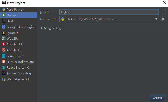This screenshot has width=168, height=102.
Task: Select Web Starter Kit project type
Action: (x=18, y=79)
